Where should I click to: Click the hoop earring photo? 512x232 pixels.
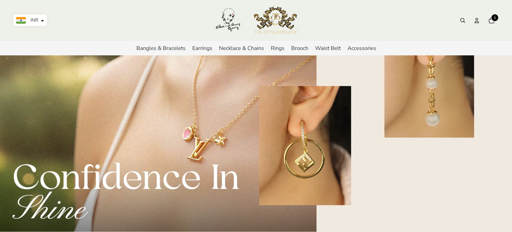pos(305,146)
